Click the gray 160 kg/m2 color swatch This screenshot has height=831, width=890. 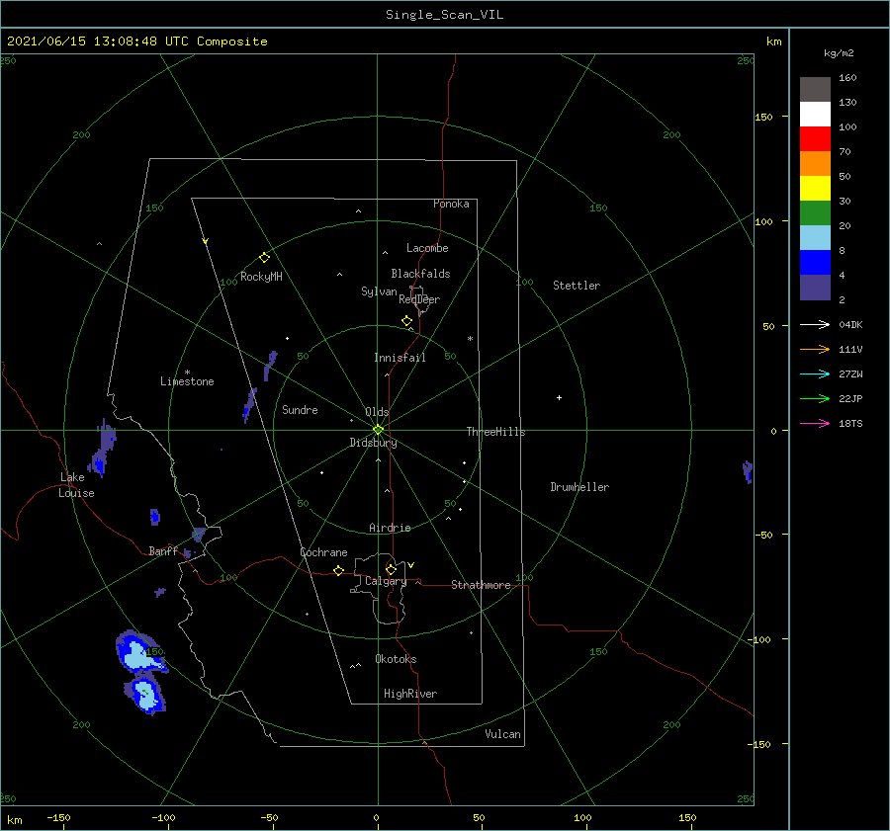(x=815, y=90)
